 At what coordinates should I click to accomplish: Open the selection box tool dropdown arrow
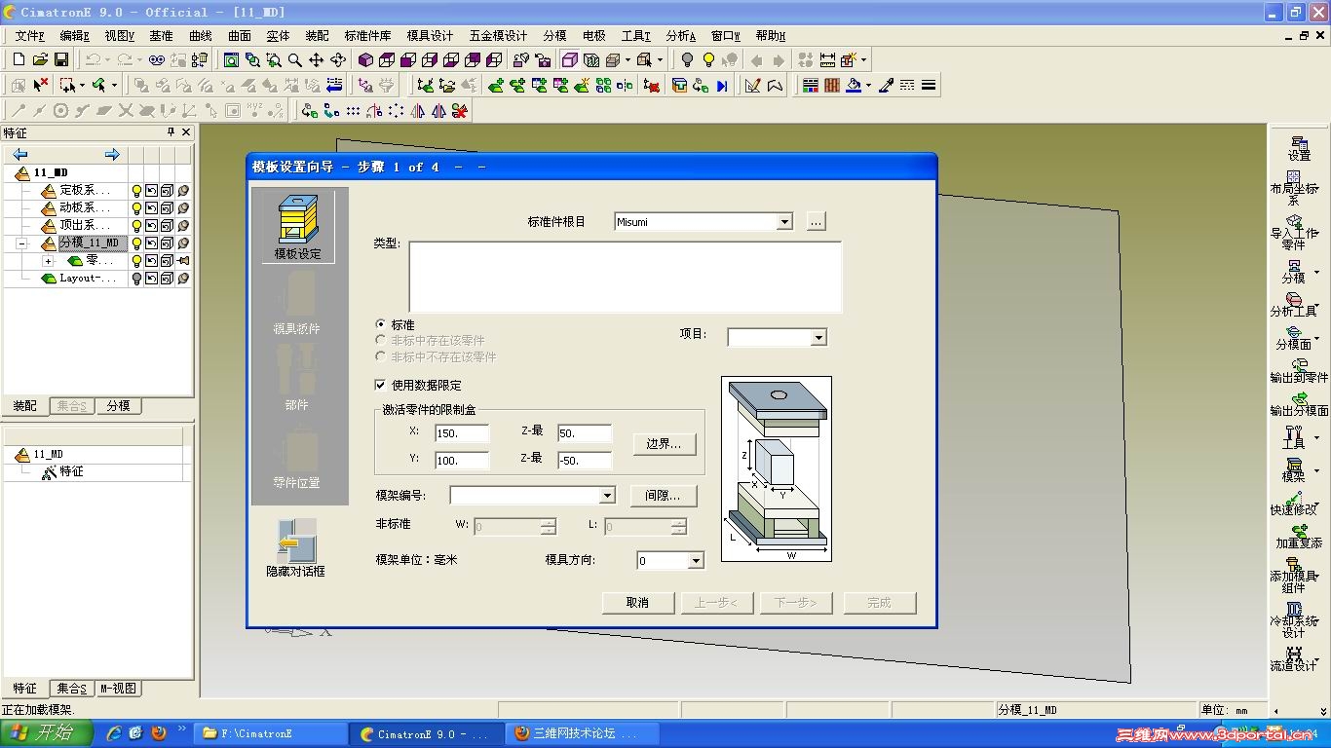pos(82,86)
